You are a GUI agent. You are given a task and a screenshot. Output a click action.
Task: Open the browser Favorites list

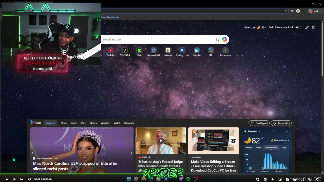292,11
